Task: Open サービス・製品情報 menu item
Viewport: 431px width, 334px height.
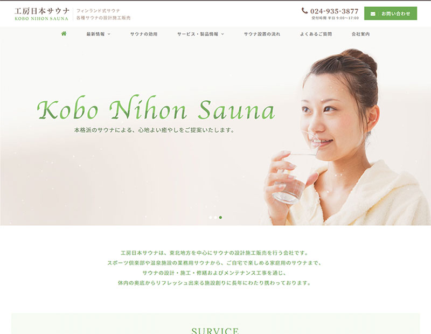Action: pyautogui.click(x=198, y=34)
